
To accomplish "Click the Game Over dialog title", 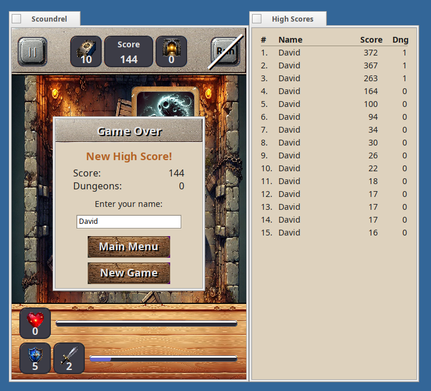I will tap(129, 131).
